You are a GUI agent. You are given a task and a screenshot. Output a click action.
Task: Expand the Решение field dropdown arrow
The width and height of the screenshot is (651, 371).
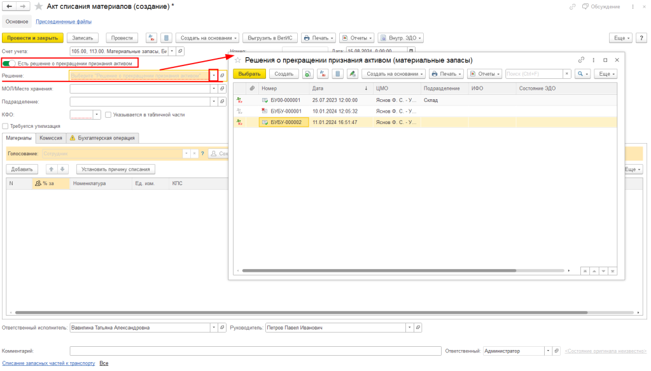[213, 75]
